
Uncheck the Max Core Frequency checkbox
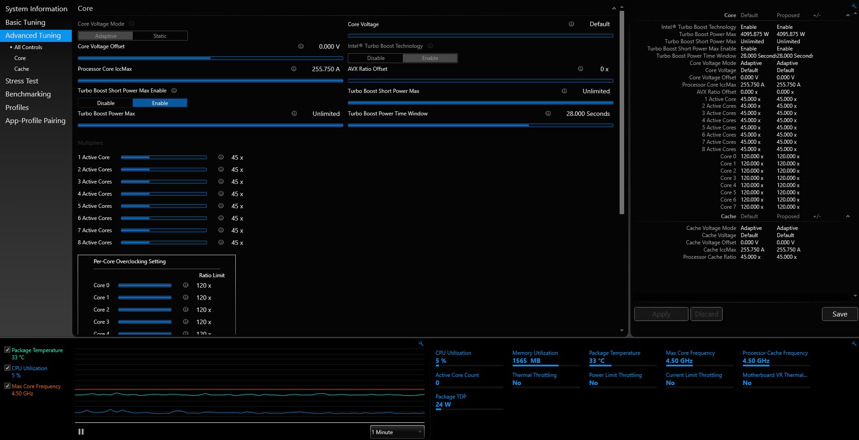[7, 386]
